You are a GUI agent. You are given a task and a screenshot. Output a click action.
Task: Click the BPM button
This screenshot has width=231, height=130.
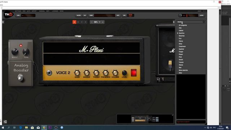124,15
